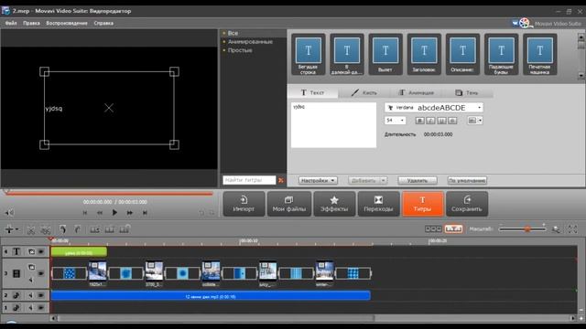Select the Бегущая строка title preset

308,55
